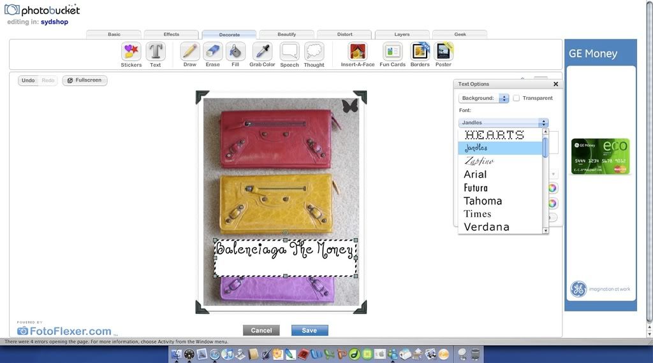Switch to the Effects tab

click(x=171, y=34)
